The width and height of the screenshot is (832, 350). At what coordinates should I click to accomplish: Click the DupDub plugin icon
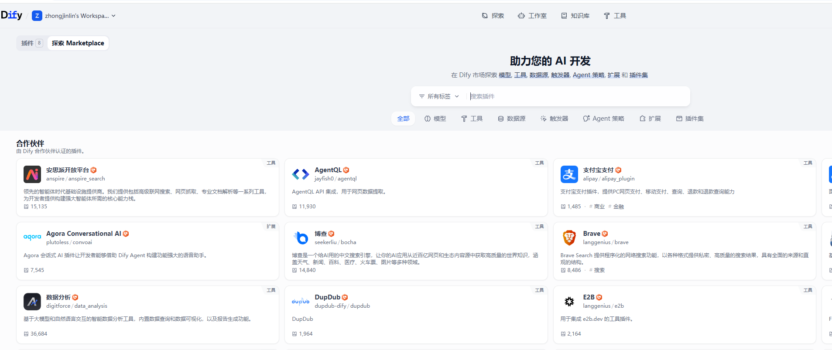[301, 302]
